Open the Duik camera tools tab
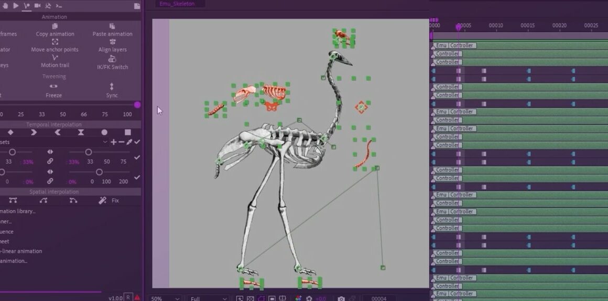The height and width of the screenshot is (301, 608). (37, 6)
